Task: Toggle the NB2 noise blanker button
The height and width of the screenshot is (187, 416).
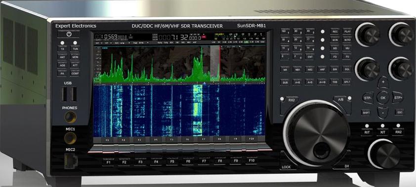Action: pyautogui.click(x=310, y=69)
